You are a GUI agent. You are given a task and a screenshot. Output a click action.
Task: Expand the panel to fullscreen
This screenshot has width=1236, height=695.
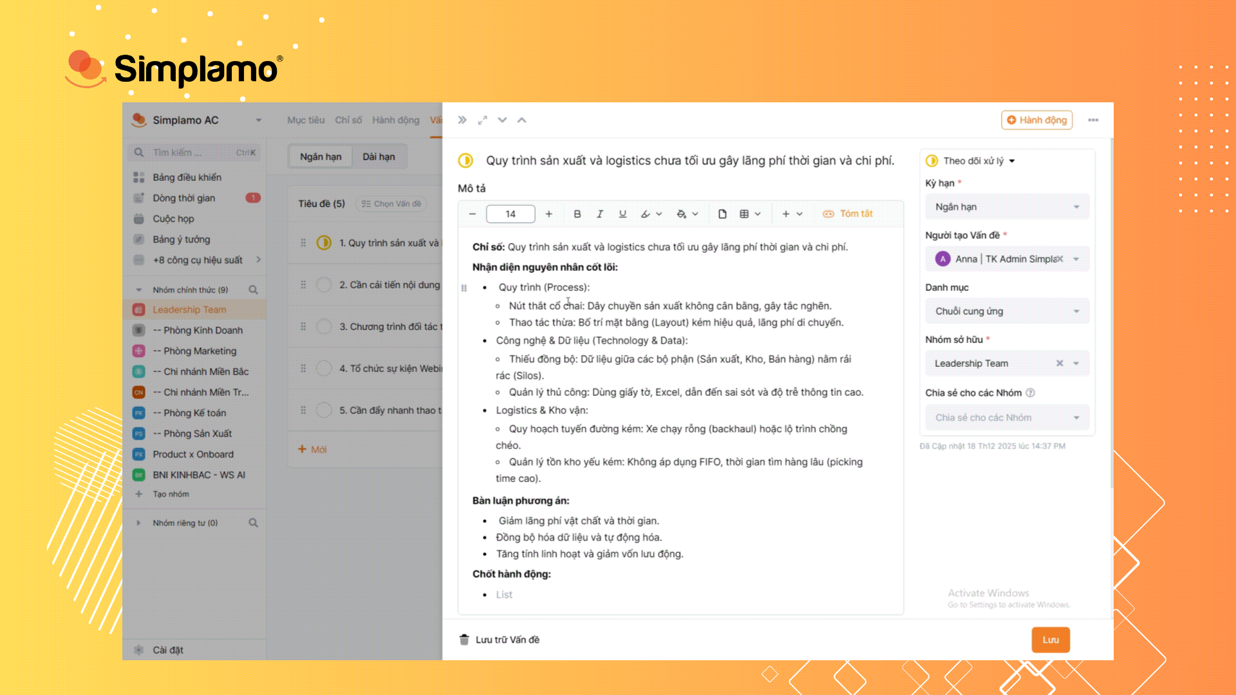point(482,120)
